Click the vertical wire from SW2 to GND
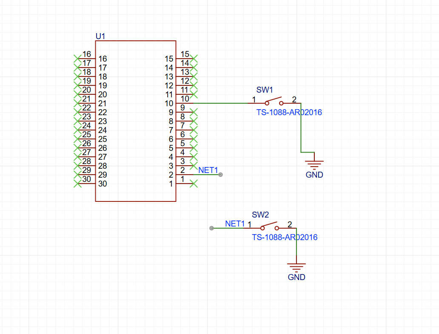The width and height of the screenshot is (439, 334). (x=296, y=242)
